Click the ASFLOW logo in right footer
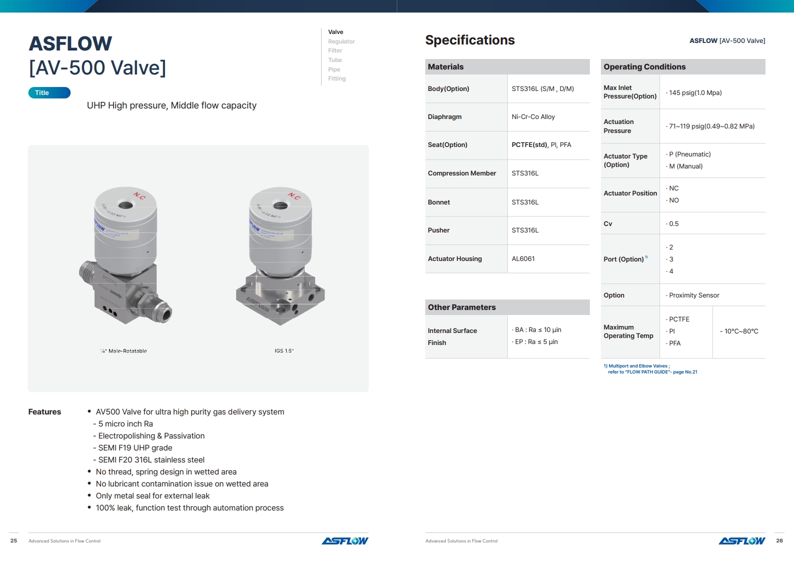The height and width of the screenshot is (561, 794). click(741, 540)
